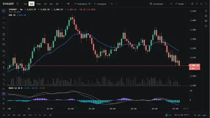This screenshot has height=118, width=210.
Task: Undo the last chart action
Action: (112, 4)
